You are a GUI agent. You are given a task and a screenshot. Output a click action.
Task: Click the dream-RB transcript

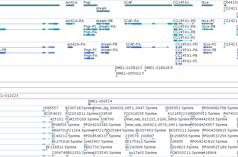[103, 24]
